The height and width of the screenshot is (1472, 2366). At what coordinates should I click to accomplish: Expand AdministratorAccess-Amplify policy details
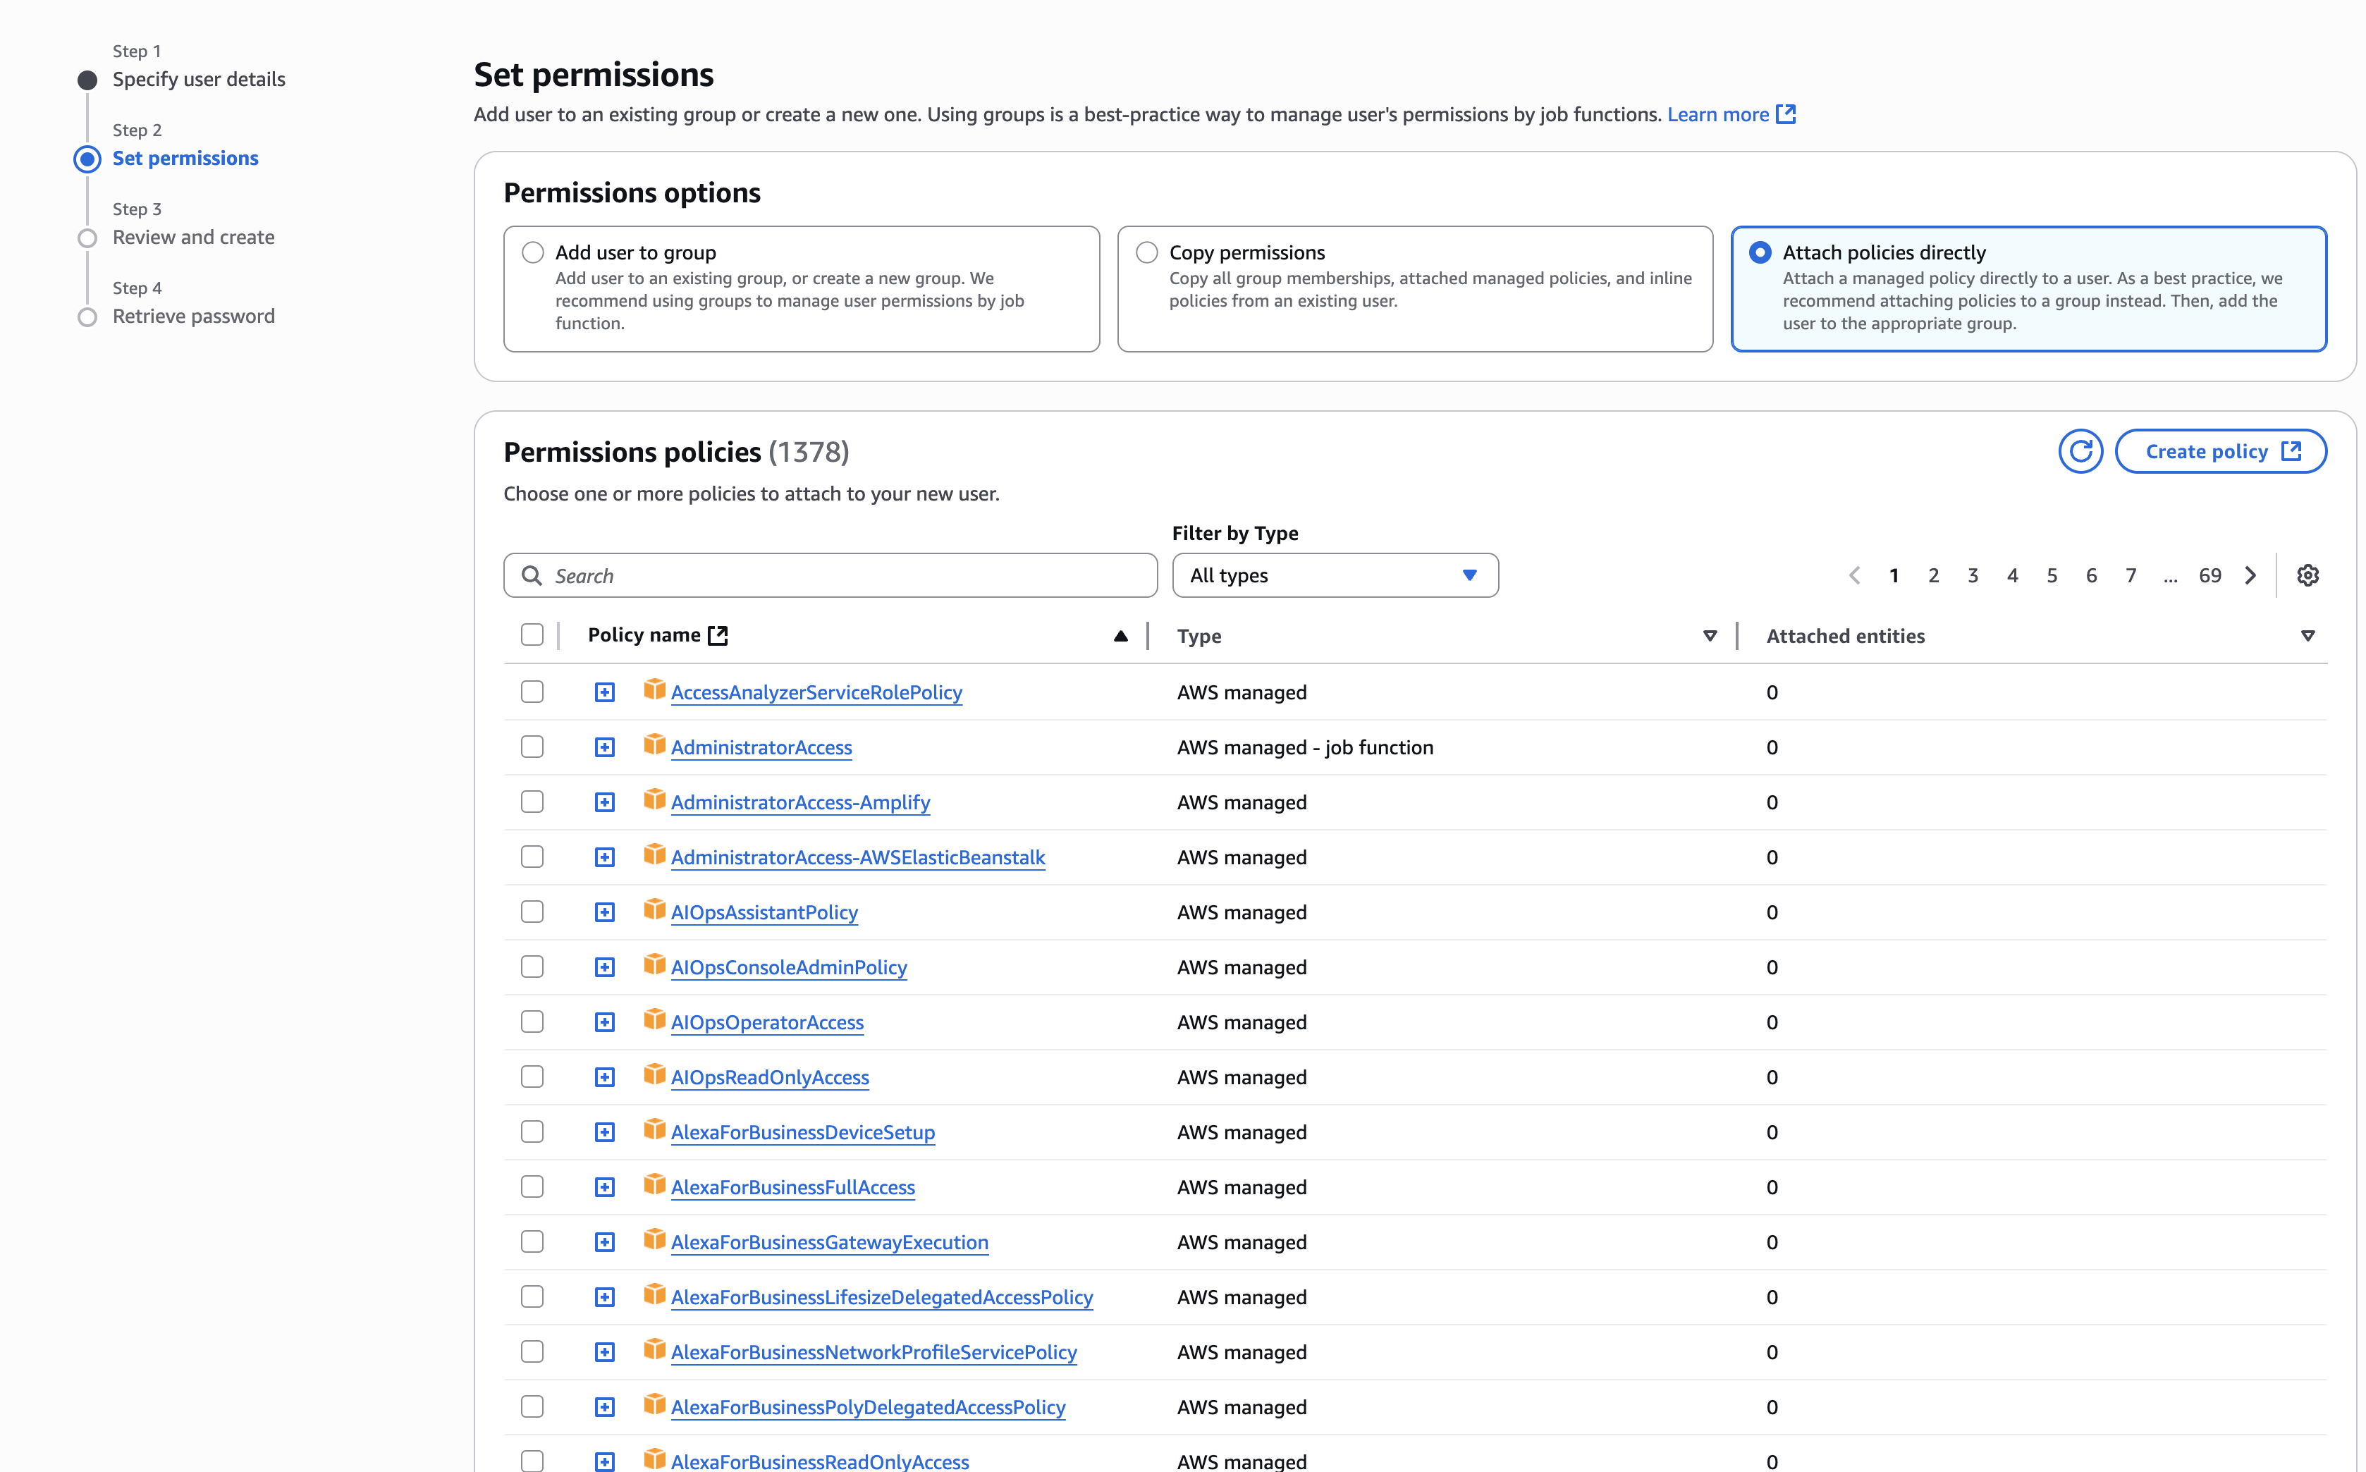pos(604,802)
